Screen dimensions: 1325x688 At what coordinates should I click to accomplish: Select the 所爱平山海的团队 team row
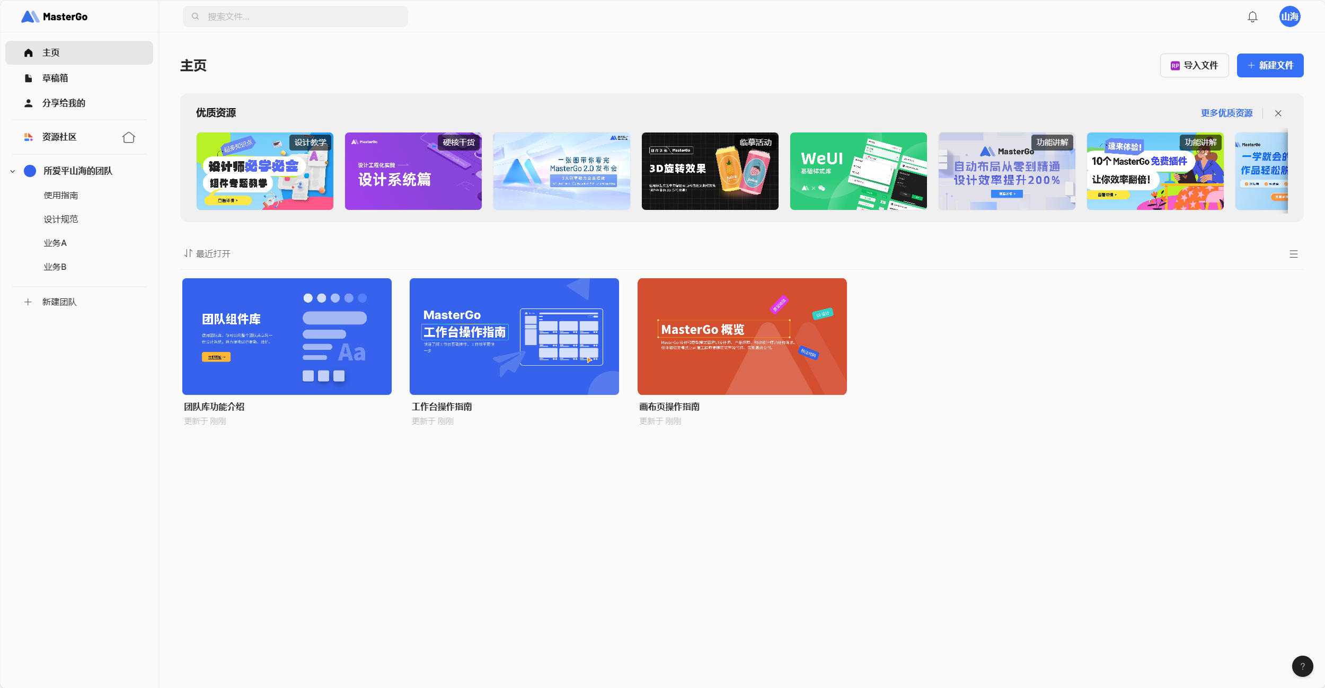click(79, 171)
